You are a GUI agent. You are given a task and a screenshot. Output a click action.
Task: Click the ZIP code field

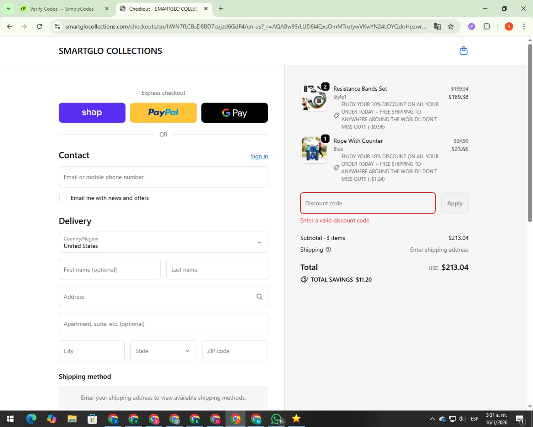(x=235, y=351)
